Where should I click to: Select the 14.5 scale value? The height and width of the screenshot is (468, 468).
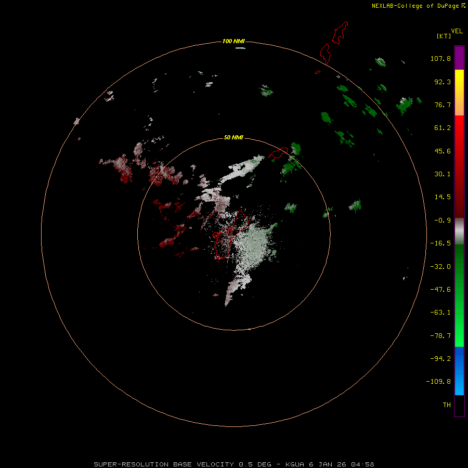[443, 197]
